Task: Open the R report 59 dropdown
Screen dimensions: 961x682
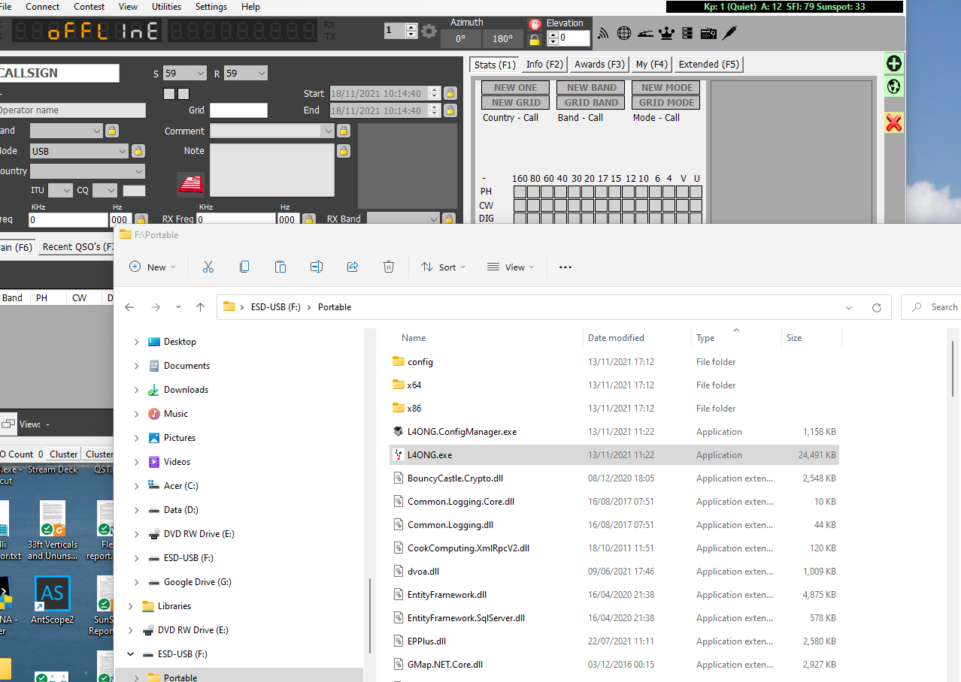Action: pyautogui.click(x=246, y=74)
